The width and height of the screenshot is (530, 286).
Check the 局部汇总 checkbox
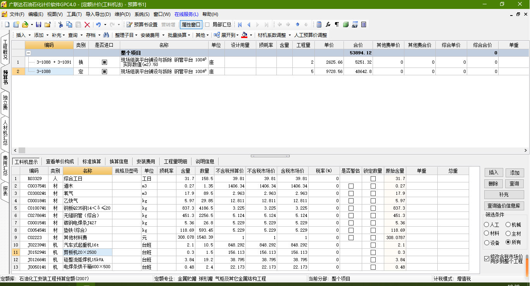pyautogui.click(x=207, y=24)
